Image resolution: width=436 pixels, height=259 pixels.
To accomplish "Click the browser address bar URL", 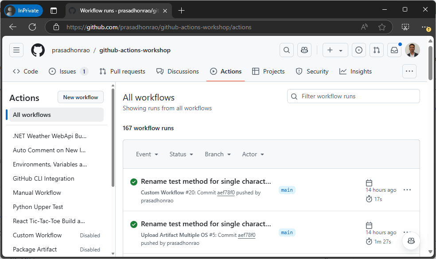I will coord(159,27).
